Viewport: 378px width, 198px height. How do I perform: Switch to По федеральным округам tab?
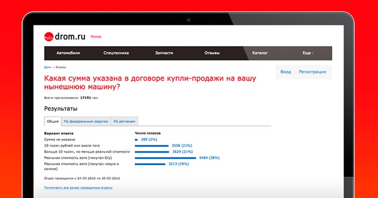86,121
